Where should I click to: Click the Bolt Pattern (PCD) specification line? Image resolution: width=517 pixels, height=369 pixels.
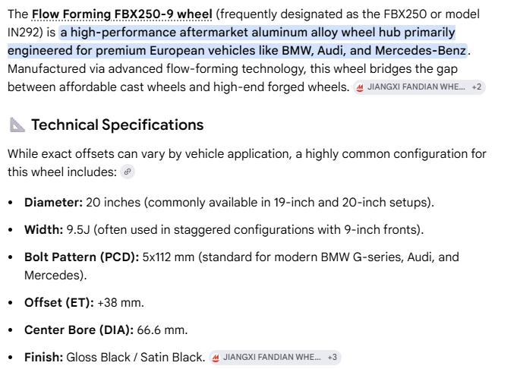241,266
